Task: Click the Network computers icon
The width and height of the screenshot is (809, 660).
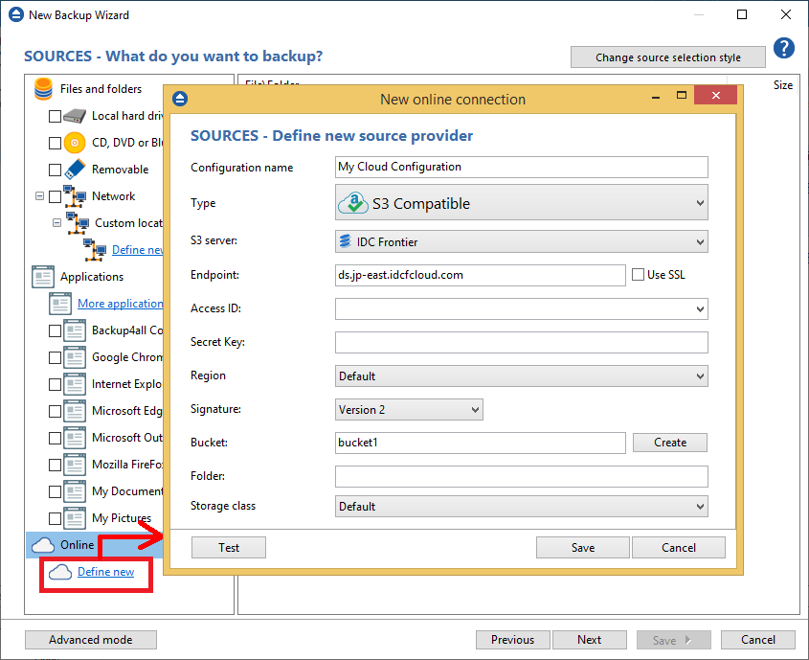Action: [75, 196]
